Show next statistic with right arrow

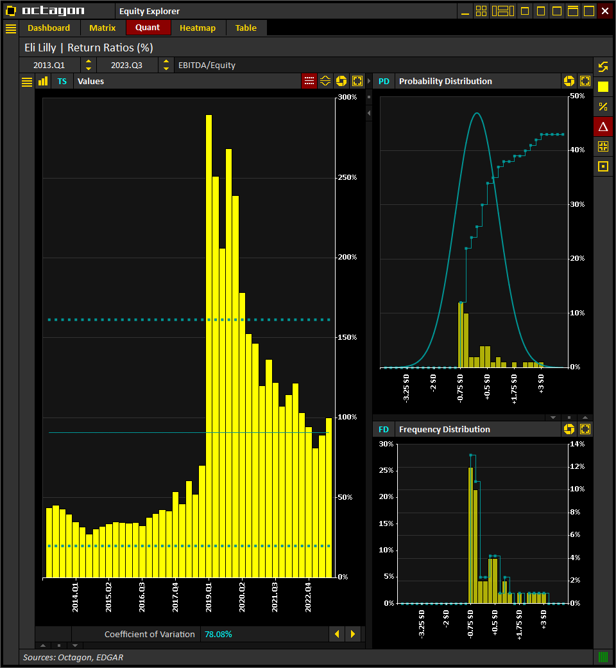353,634
